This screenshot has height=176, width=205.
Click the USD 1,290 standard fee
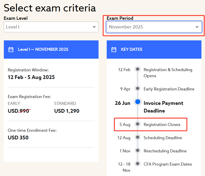[x=67, y=111]
